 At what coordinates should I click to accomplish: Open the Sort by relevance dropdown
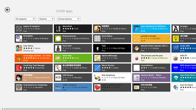click(x=69, y=19)
